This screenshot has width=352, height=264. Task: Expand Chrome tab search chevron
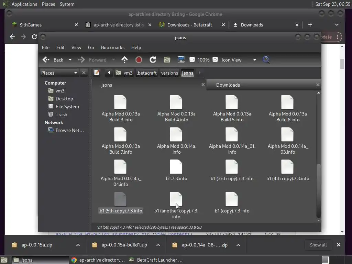coord(337,25)
